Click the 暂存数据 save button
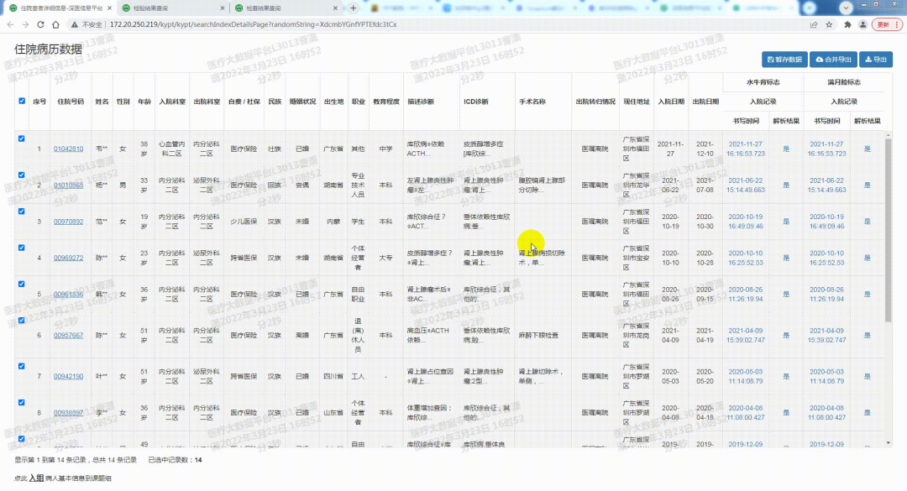 (784, 60)
